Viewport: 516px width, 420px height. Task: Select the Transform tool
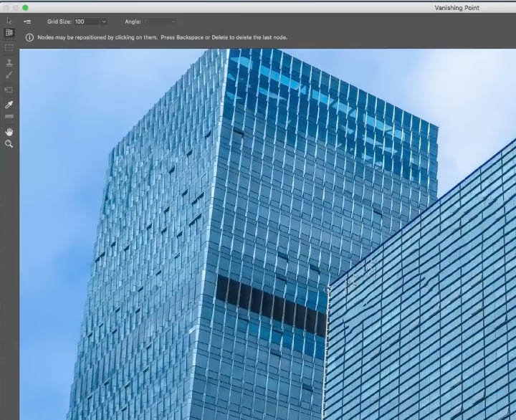pos(9,90)
